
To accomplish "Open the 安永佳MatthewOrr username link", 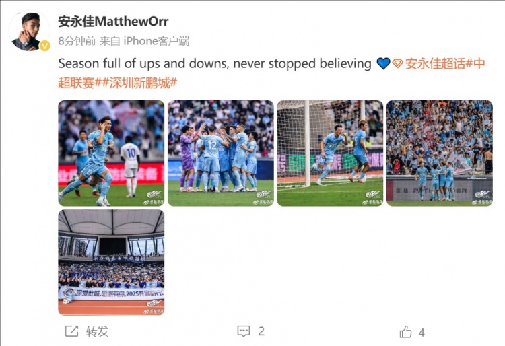I will (113, 21).
